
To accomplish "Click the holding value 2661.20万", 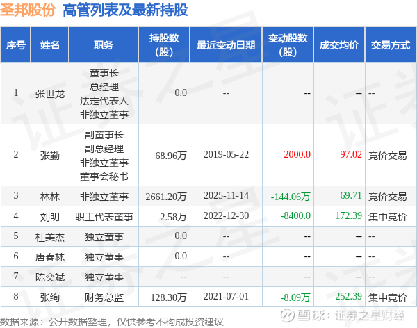I will tap(166, 197).
